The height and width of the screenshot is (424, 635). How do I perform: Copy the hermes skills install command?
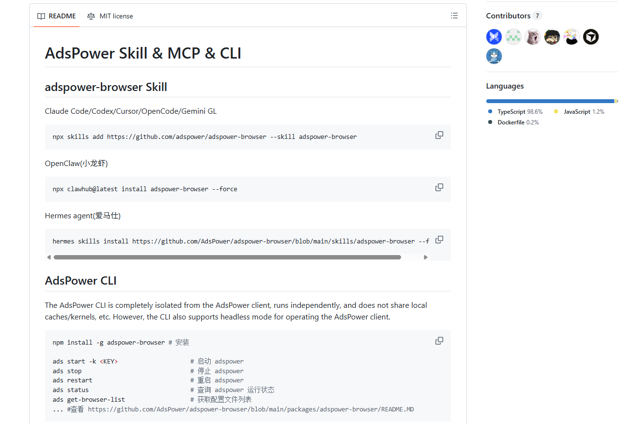point(439,240)
